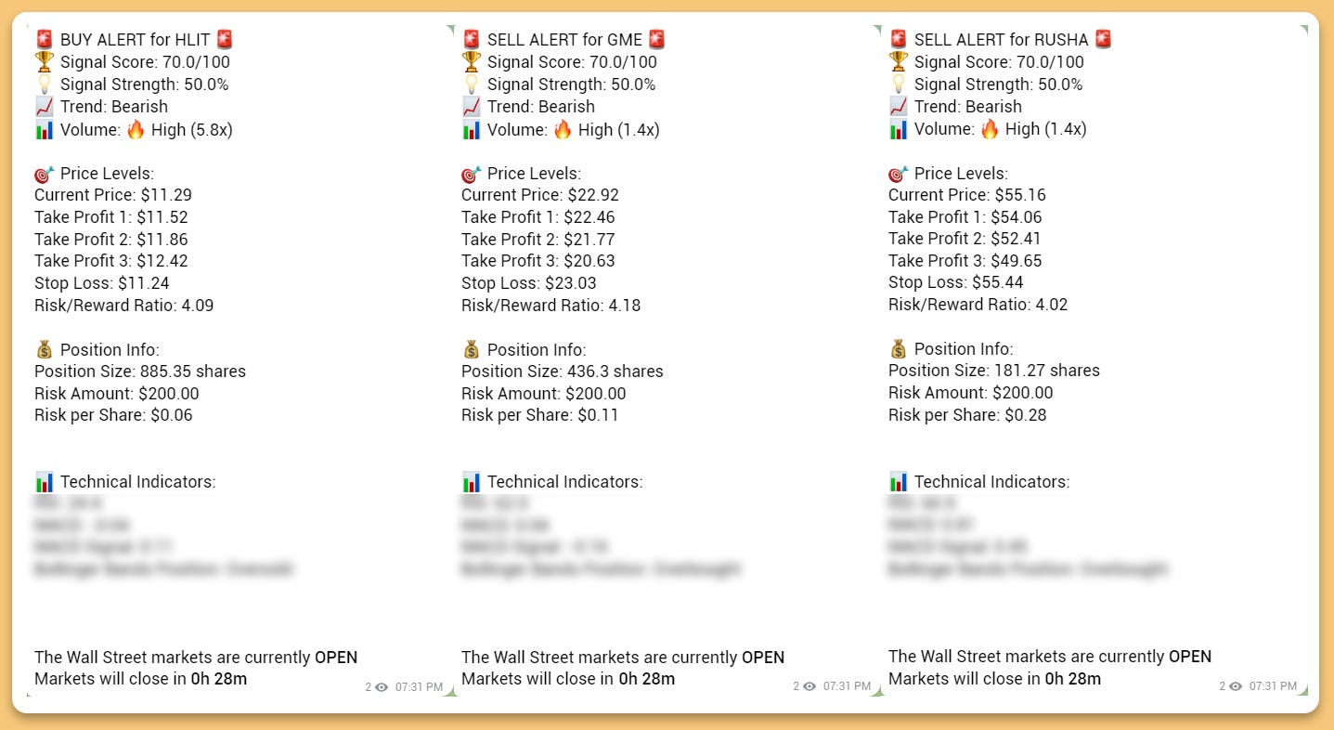Click the views eye icon on the GME message
The image size is (1334, 730).
click(x=809, y=686)
